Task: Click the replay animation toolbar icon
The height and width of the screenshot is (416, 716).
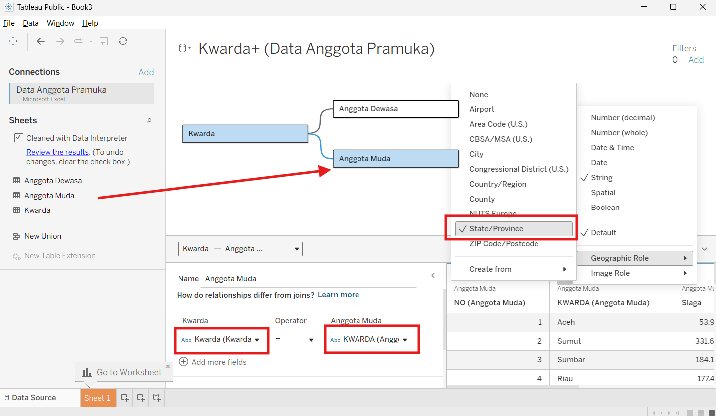Action: tap(79, 41)
